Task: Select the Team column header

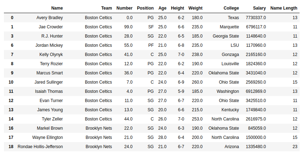Action: (x=106, y=8)
